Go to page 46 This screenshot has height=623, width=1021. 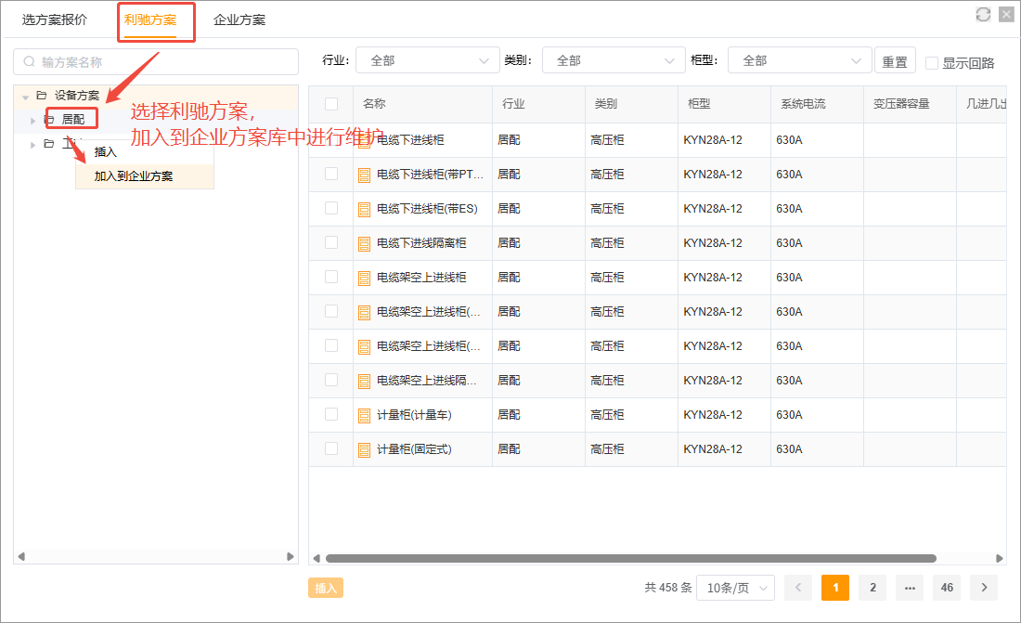click(x=947, y=588)
